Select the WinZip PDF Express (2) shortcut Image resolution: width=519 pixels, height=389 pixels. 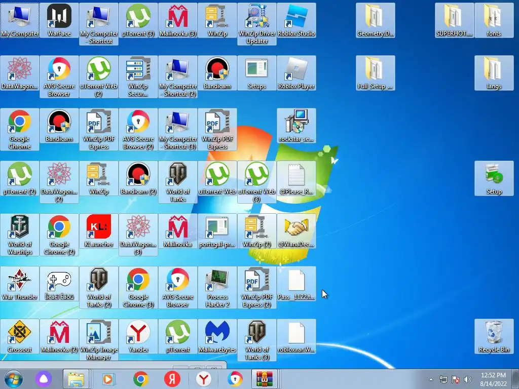pyautogui.click(x=257, y=287)
